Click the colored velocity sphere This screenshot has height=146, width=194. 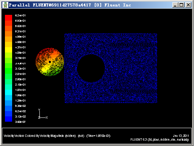(50, 62)
